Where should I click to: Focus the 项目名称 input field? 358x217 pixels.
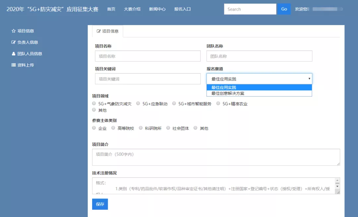pyautogui.click(x=148, y=56)
